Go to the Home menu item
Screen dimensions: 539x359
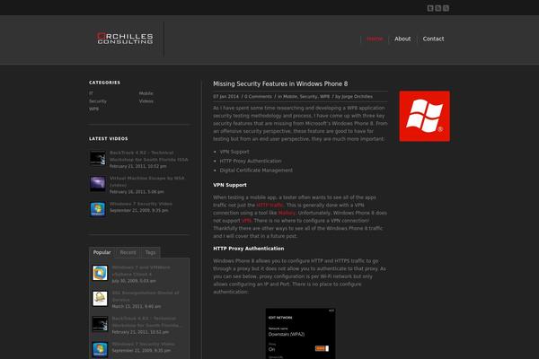pos(375,39)
